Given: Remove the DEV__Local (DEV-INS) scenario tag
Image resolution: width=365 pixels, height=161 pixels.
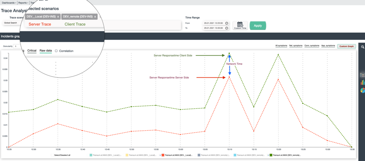Looking at the screenshot, I should 58,17.
